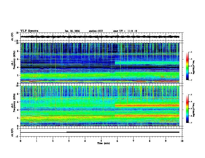This screenshot has height=158, width=205.
Task: Click the ch.1 spectrogram panel
Action: coord(100,63)
